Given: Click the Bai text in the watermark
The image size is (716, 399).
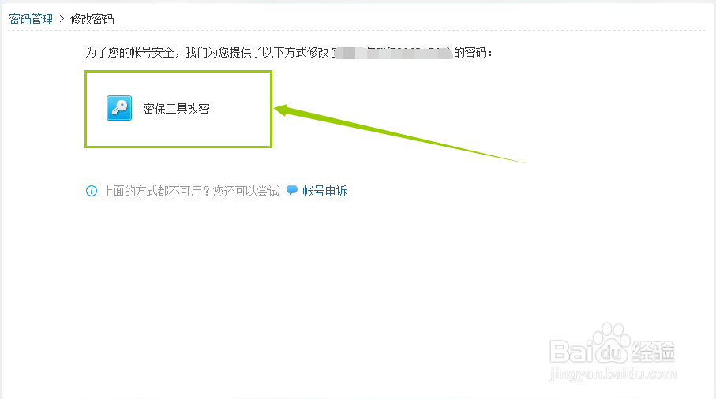Looking at the screenshot, I should [x=571, y=352].
